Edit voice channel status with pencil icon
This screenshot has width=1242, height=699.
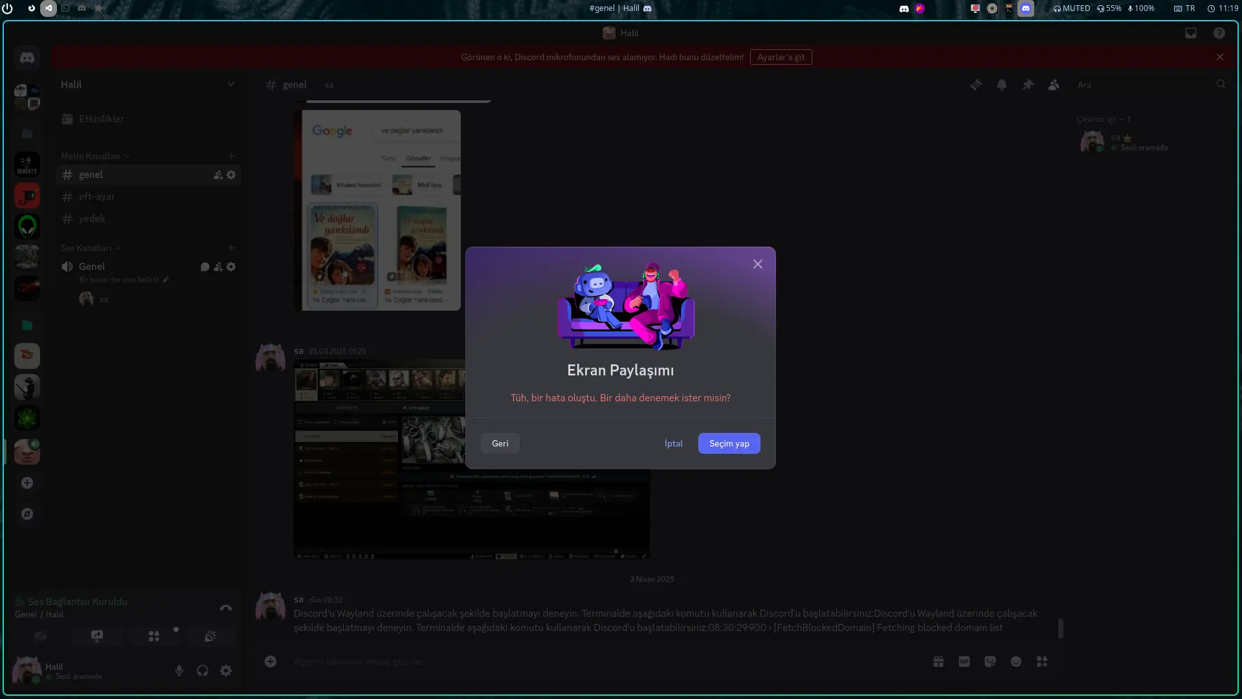tap(166, 280)
